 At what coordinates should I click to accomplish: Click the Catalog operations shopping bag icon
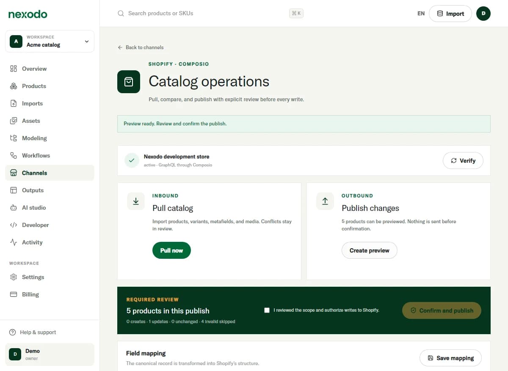(x=129, y=82)
